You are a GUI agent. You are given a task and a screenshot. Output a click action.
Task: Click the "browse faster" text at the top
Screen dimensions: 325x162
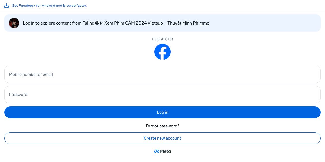pyautogui.click(x=75, y=6)
